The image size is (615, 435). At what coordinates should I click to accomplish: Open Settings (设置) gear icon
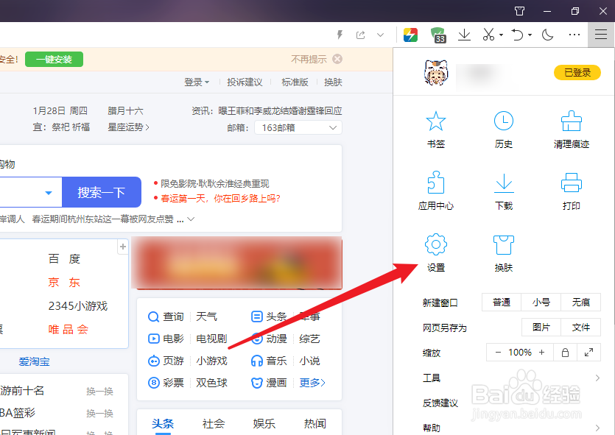436,244
